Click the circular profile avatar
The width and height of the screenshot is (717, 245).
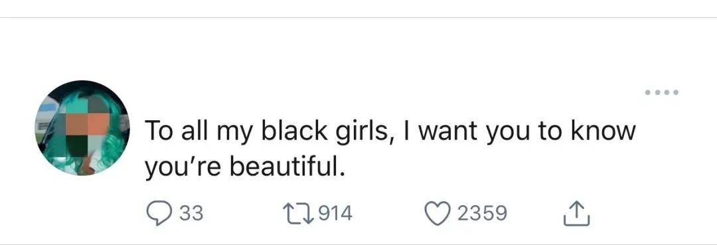click(x=82, y=128)
